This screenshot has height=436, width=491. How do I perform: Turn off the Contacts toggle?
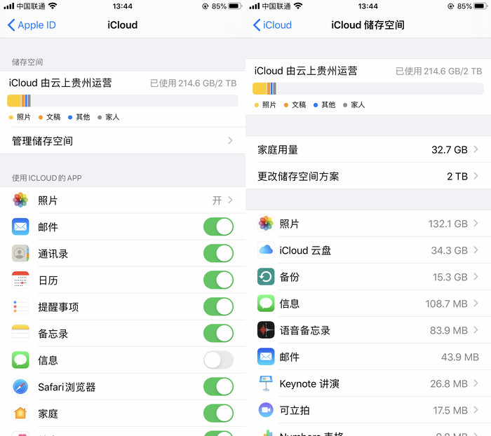click(218, 253)
